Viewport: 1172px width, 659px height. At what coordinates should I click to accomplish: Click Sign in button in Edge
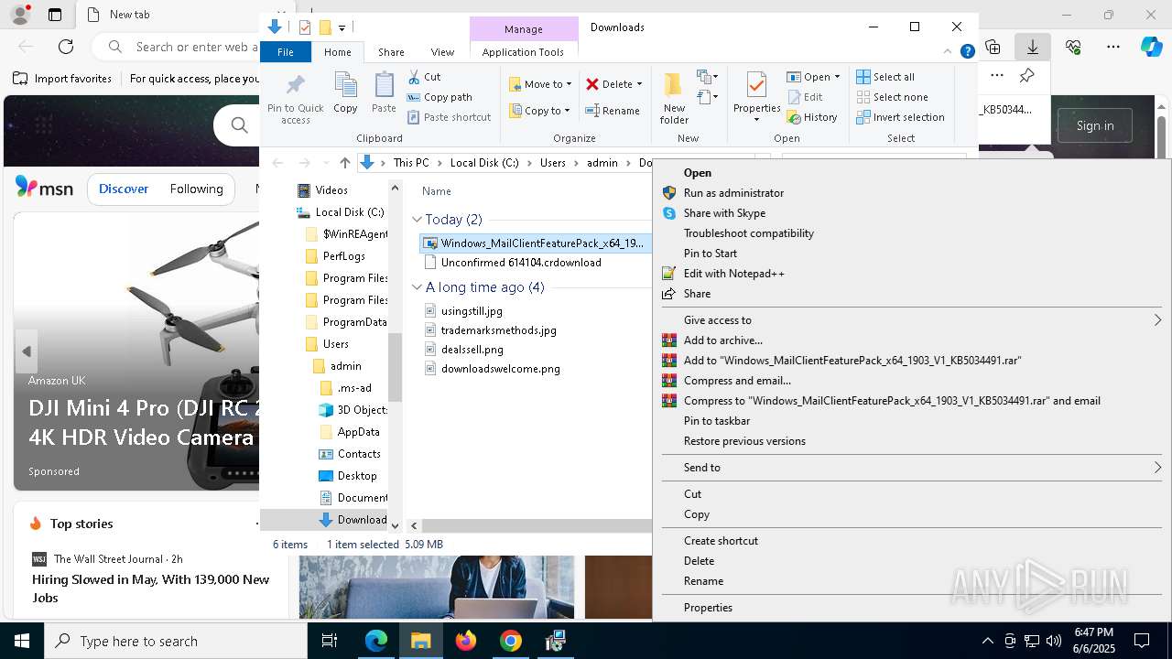coord(1095,125)
